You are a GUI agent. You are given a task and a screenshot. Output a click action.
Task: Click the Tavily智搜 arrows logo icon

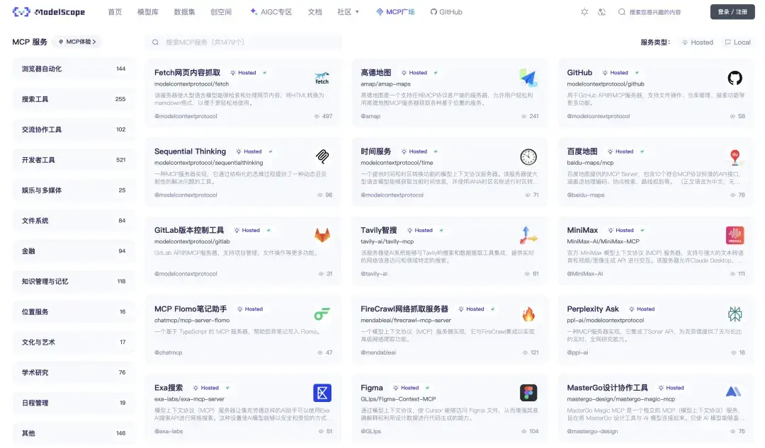[x=528, y=235]
